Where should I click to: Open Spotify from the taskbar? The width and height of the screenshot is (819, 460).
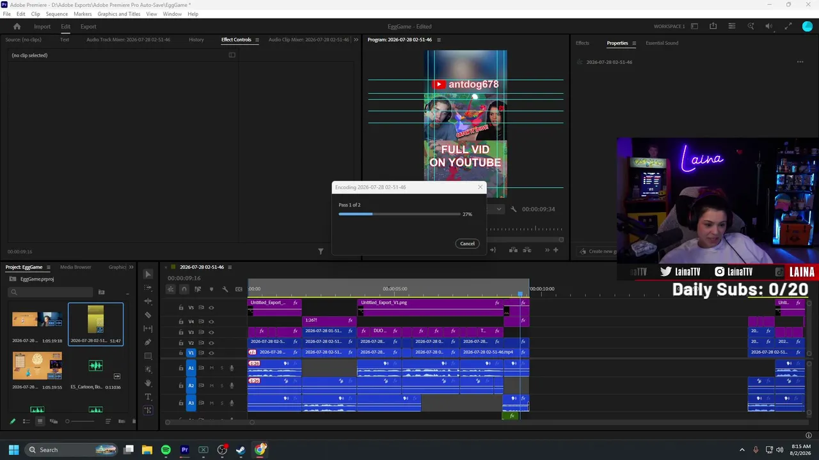click(166, 450)
